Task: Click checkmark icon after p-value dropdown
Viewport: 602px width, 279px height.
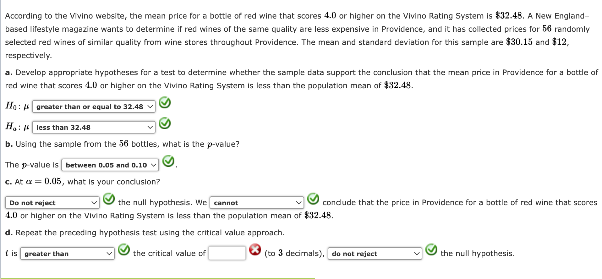Action: 168,161
